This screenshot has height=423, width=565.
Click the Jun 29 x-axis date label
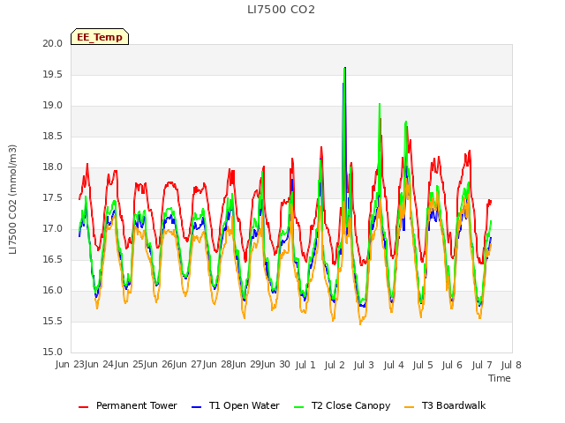point(247,365)
